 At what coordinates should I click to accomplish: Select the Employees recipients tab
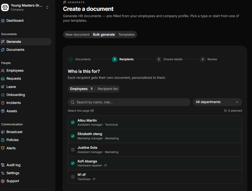[x=82, y=89]
